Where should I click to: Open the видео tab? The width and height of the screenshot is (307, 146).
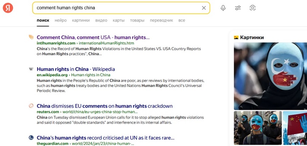point(101,20)
